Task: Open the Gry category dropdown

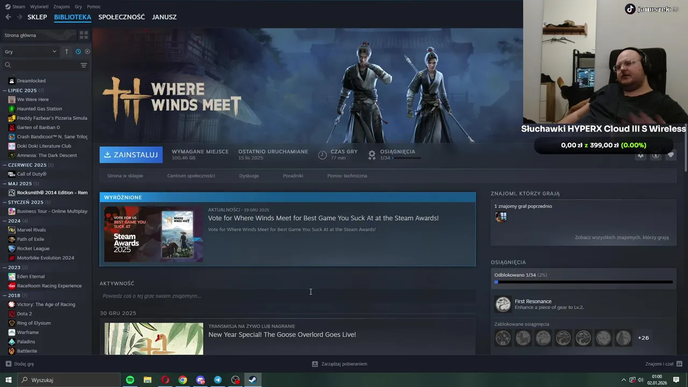Action: pyautogui.click(x=31, y=52)
